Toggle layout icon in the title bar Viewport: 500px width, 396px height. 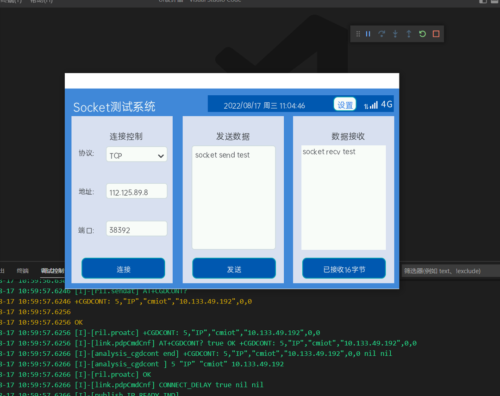pos(483,1)
